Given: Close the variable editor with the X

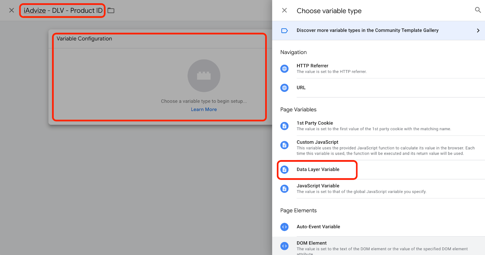Looking at the screenshot, I should 12,10.
